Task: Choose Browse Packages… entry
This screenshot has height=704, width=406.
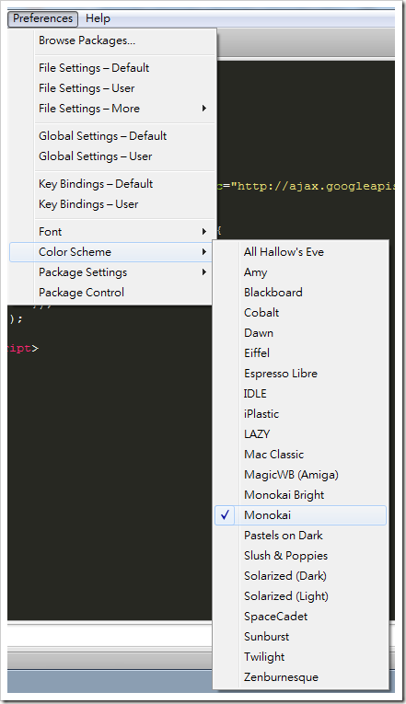Action: tap(110, 40)
